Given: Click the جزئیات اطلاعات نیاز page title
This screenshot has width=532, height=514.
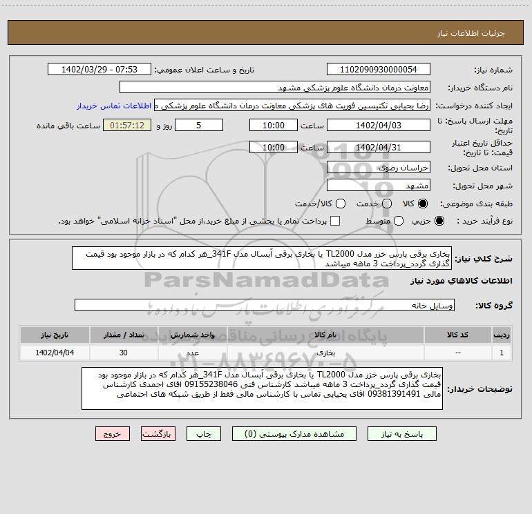Looking at the screenshot, I should tap(471, 33).
